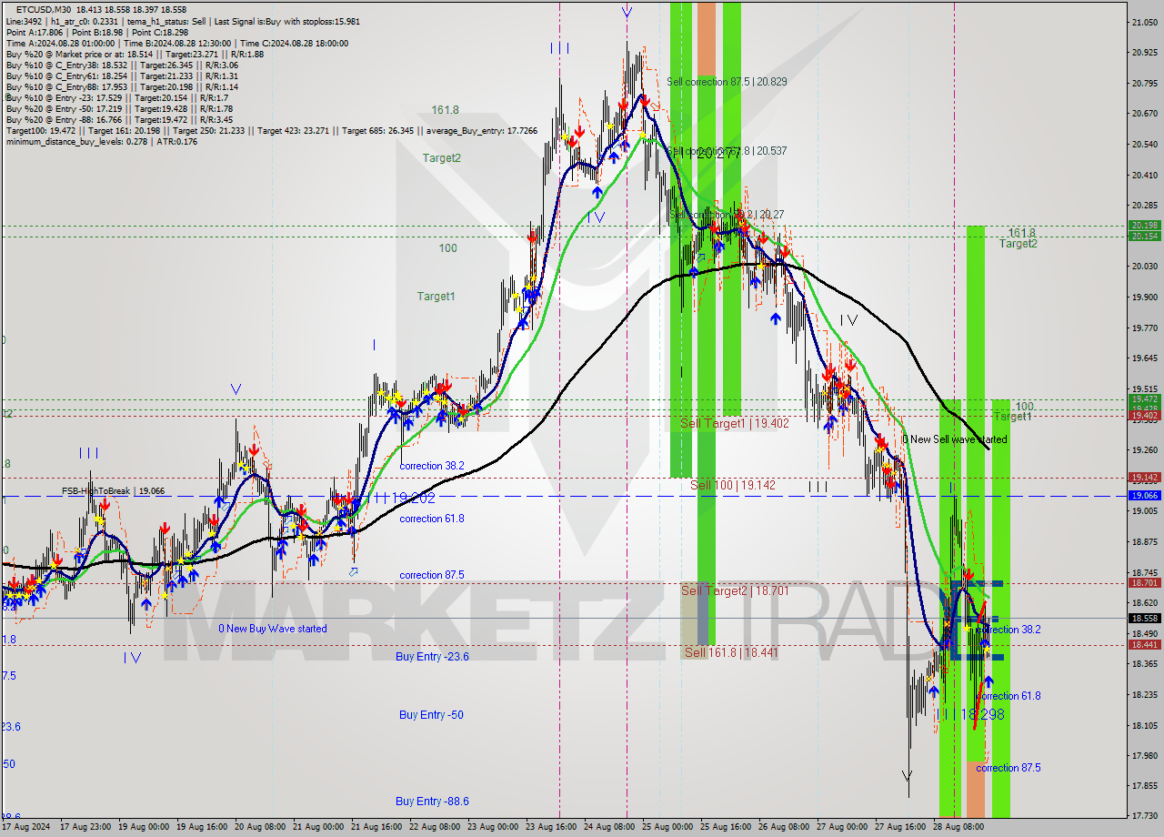Select the 'Buy %10 @ Entry -23' line
This screenshot has width=1164, height=837.
click(x=117, y=97)
